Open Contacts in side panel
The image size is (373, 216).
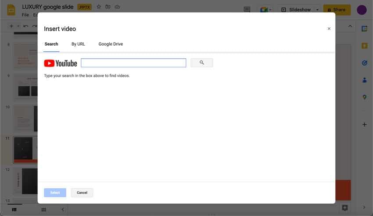click(364, 80)
